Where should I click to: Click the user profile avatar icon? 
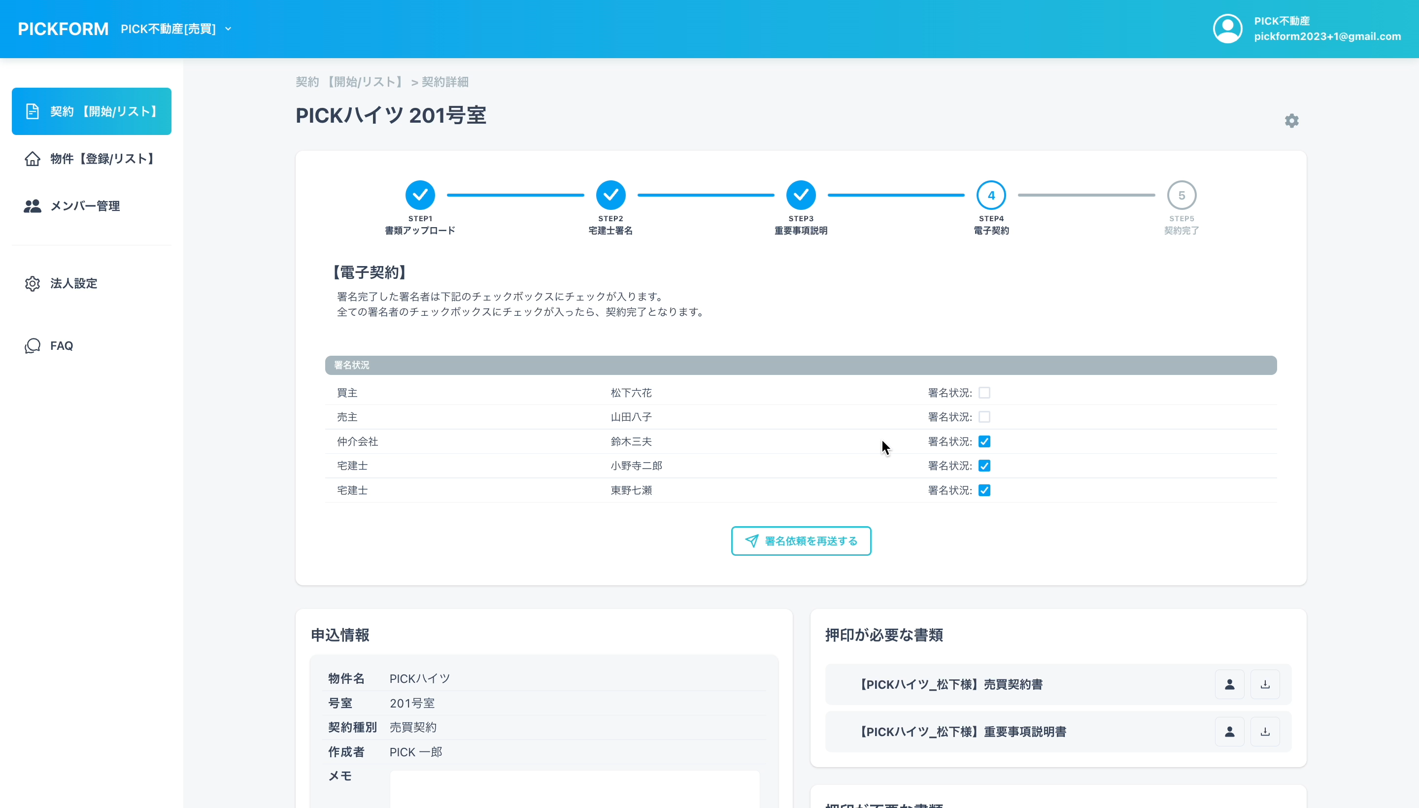[1227, 29]
